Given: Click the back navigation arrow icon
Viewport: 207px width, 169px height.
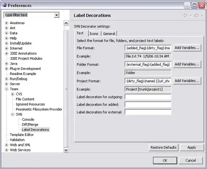Looking at the screenshot, I should (185, 15).
